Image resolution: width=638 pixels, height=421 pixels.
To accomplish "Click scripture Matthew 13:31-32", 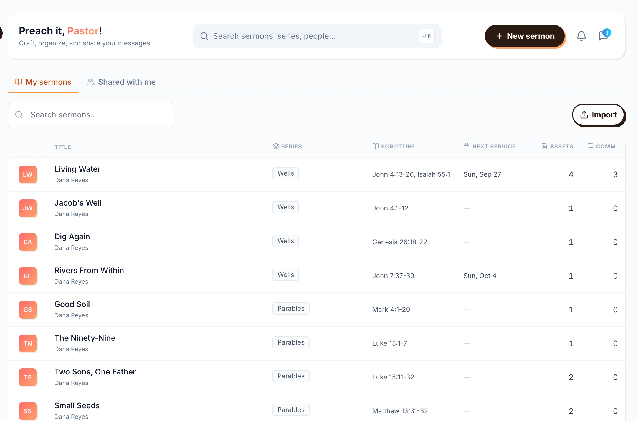I will coord(400,411).
